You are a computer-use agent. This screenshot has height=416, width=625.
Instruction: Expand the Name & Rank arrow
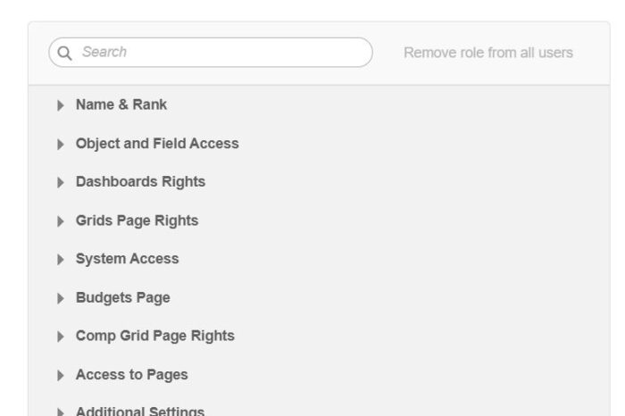click(x=61, y=105)
